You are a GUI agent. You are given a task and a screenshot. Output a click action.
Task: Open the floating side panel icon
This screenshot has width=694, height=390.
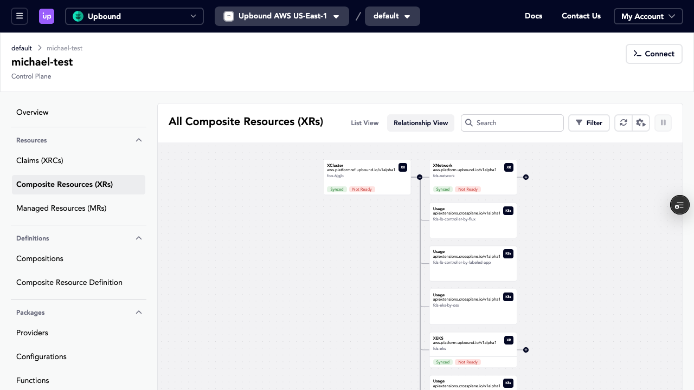(x=679, y=205)
